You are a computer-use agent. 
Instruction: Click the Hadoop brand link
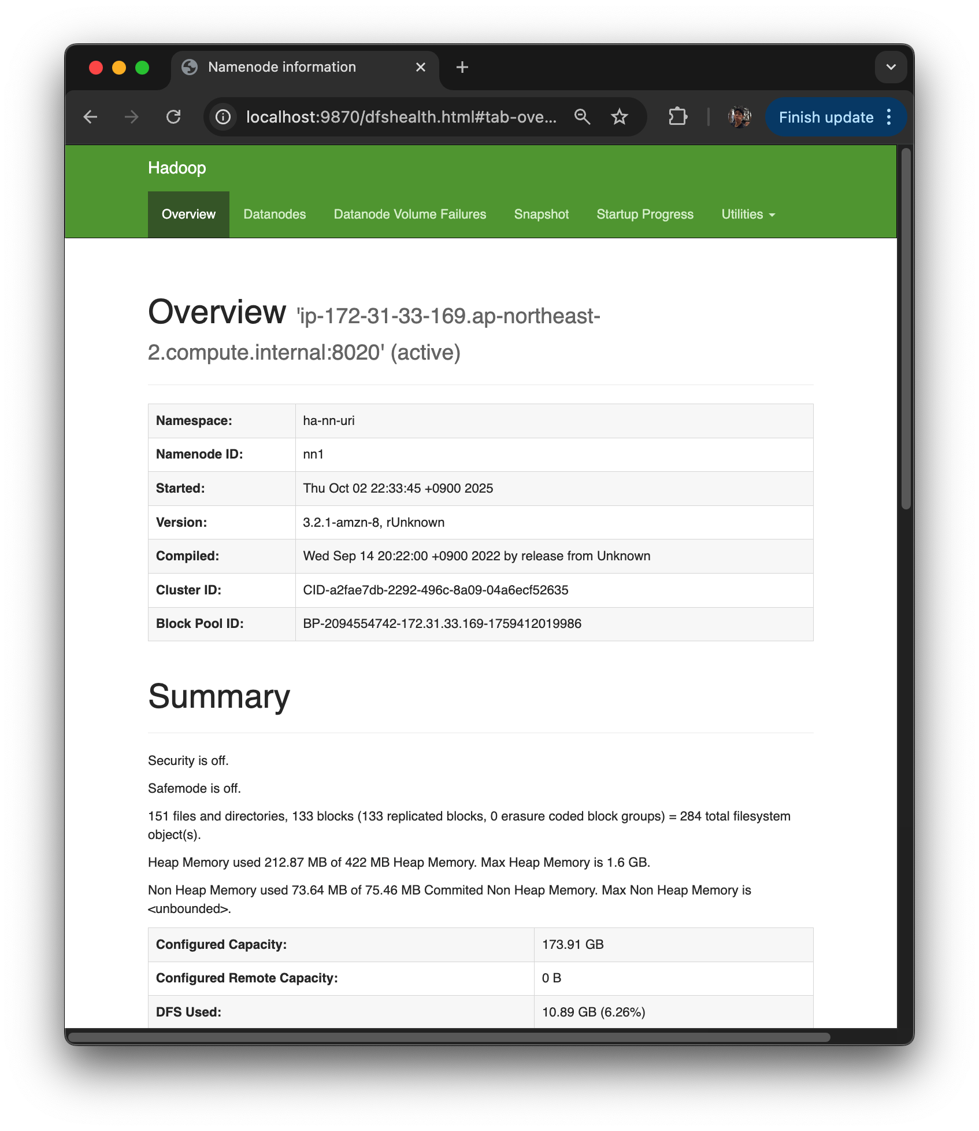177,168
